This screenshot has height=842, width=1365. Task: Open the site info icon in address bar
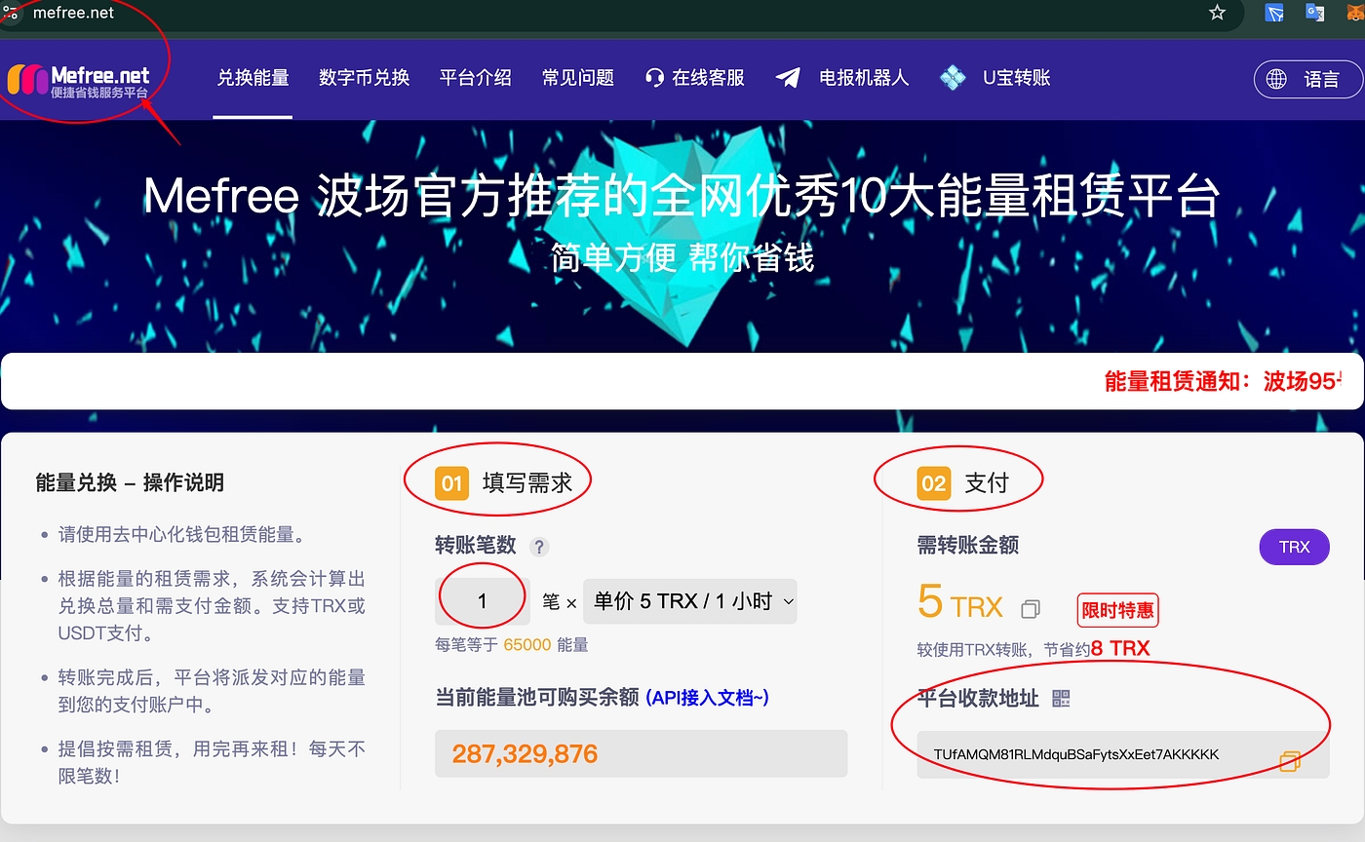10,13
